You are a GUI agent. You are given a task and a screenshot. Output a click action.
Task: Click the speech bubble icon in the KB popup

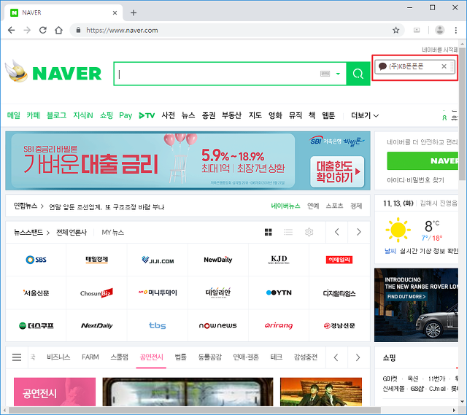382,66
